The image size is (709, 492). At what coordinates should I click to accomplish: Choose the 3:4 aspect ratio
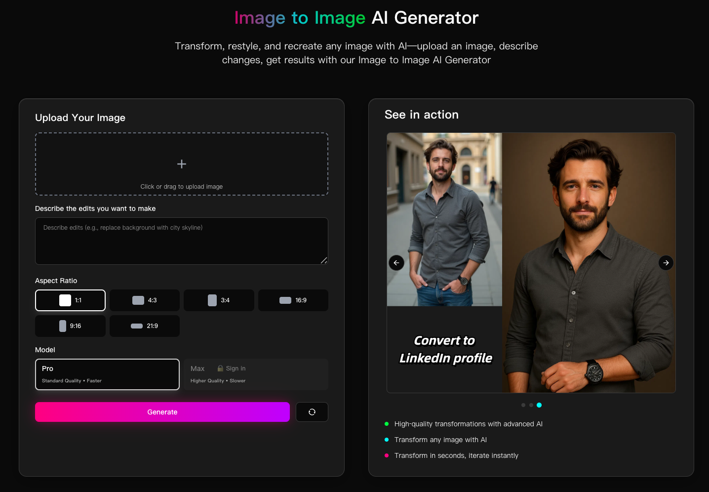(x=219, y=300)
